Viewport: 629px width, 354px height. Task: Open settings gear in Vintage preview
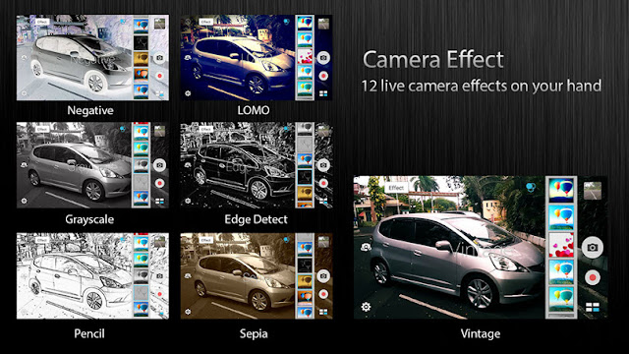[x=366, y=307]
